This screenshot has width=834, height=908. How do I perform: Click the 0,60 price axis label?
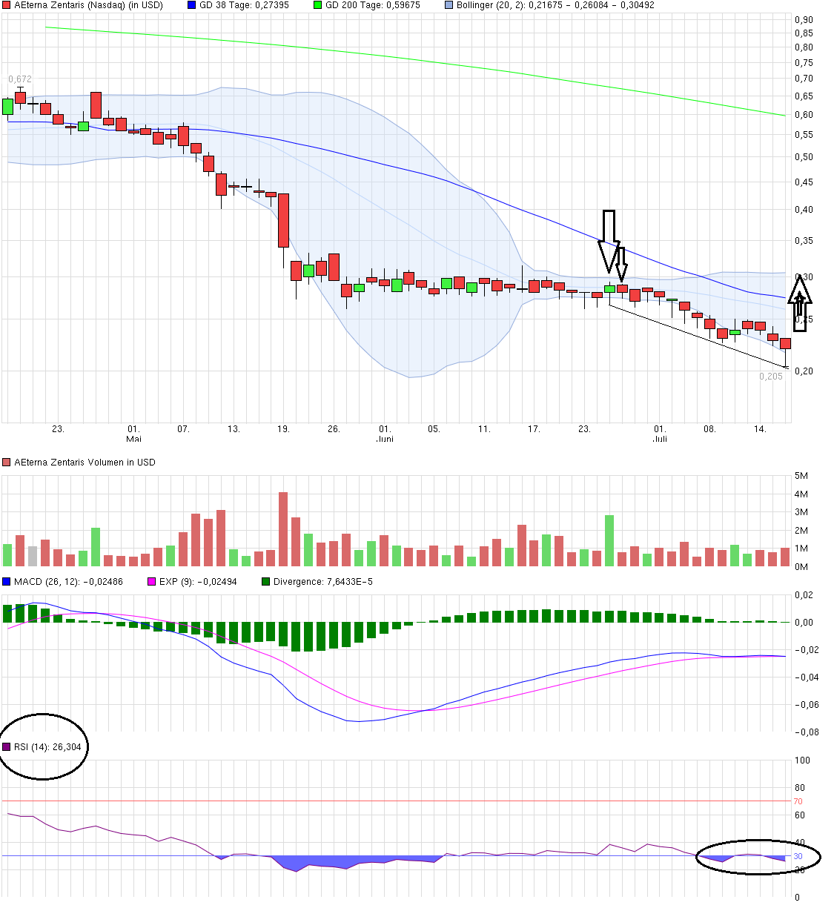click(804, 115)
